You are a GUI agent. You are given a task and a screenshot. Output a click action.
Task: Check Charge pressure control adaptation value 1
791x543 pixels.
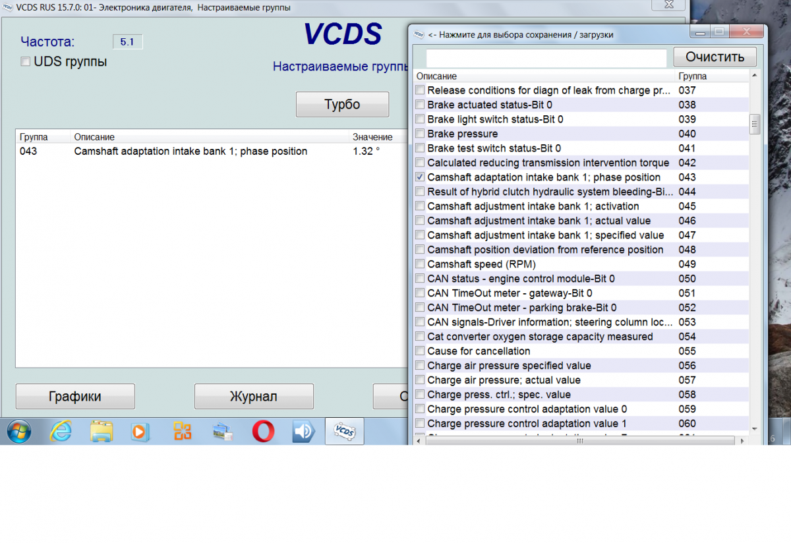(x=420, y=424)
